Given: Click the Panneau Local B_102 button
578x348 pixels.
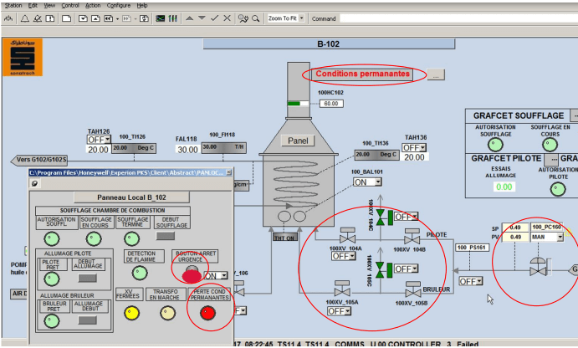Looking at the screenshot, I should [x=130, y=197].
